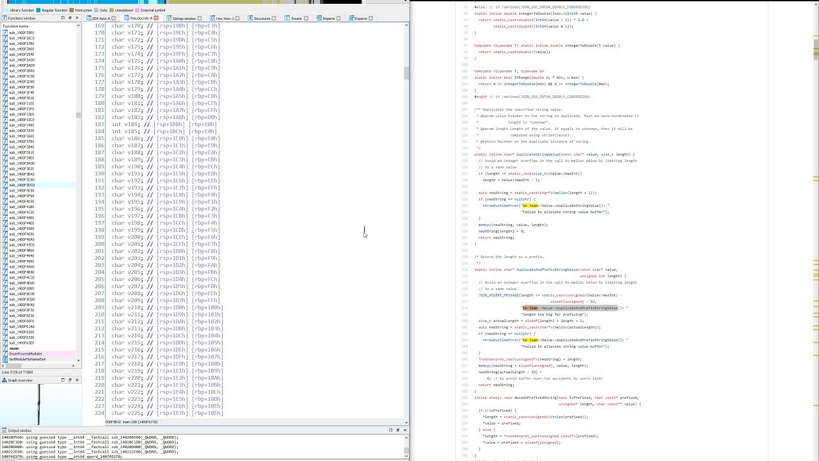Image resolution: width=819 pixels, height=461 pixels.
Task: Close the Structures tab
Action: 274,19
